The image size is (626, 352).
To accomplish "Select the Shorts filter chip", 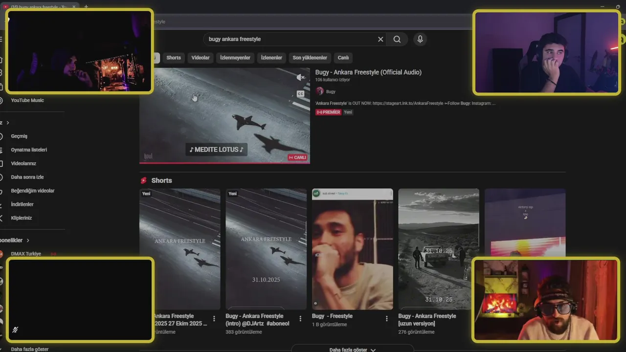I will coord(174,58).
